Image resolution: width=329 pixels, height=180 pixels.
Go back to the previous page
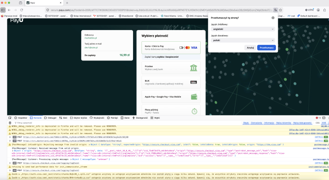point(9,10)
